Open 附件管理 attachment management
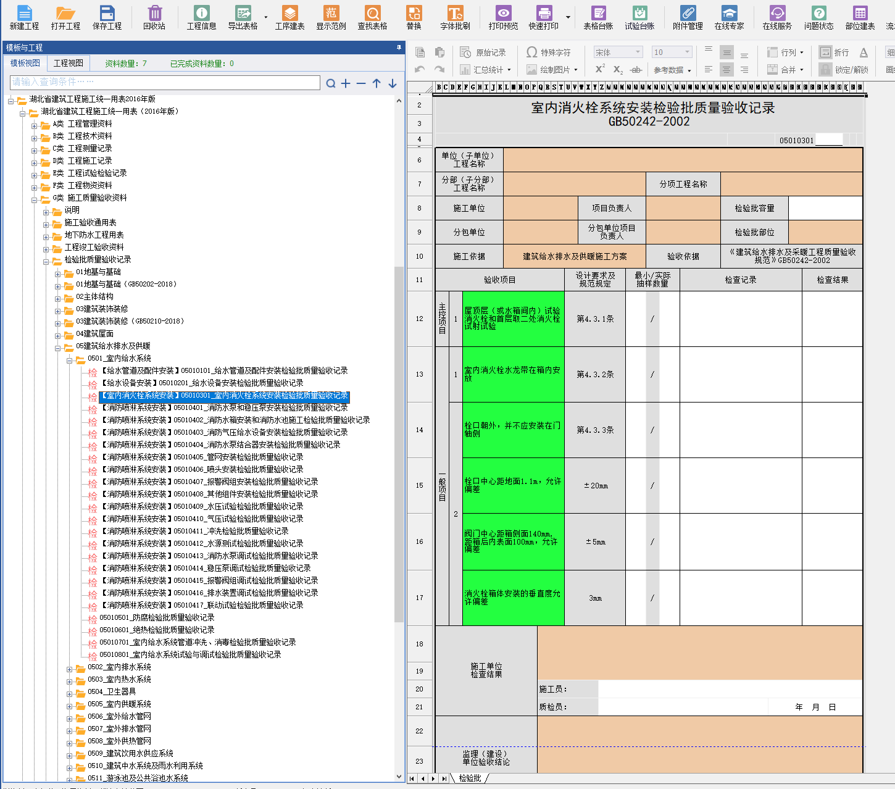Screen dimensions: 895x789 point(688,17)
